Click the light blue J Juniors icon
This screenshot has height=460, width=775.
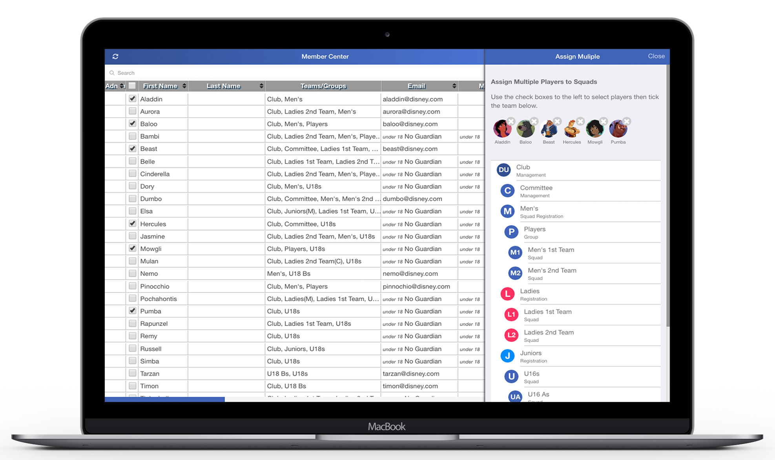(507, 356)
